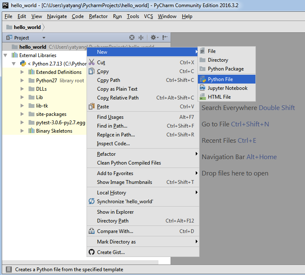Choose Show Image Thumbnails

coord(143,182)
